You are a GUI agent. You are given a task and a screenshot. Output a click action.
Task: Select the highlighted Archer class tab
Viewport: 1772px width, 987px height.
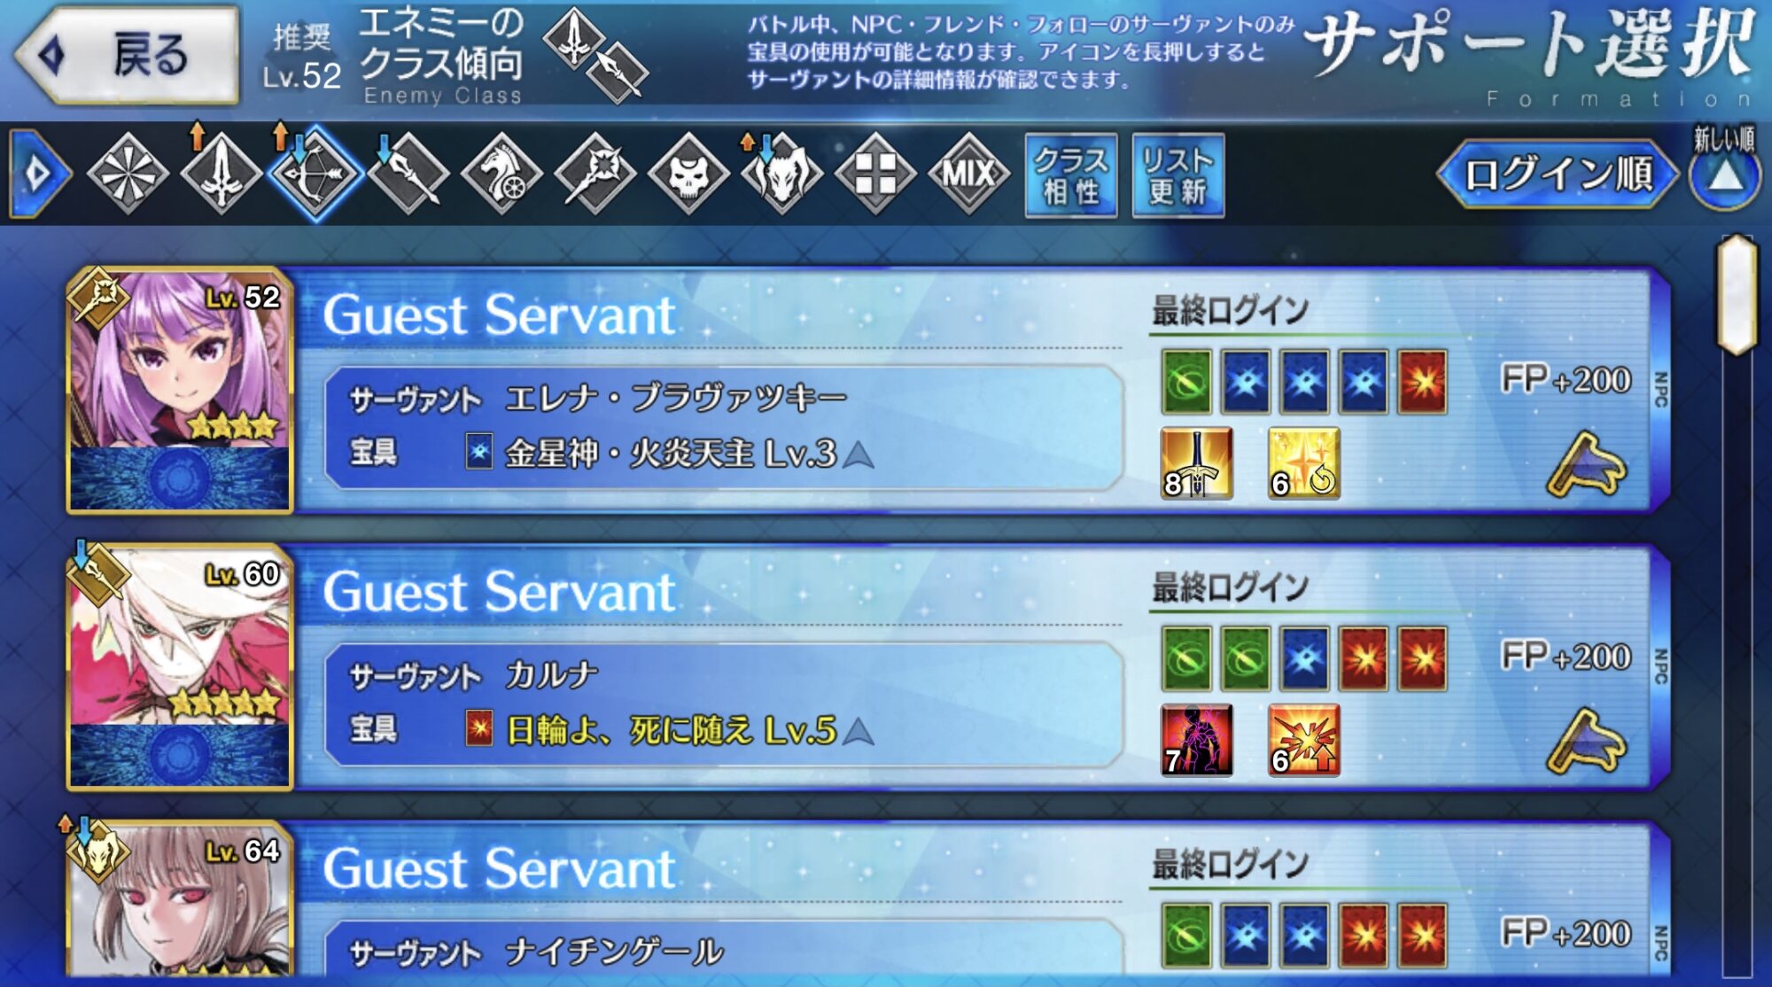(x=315, y=174)
